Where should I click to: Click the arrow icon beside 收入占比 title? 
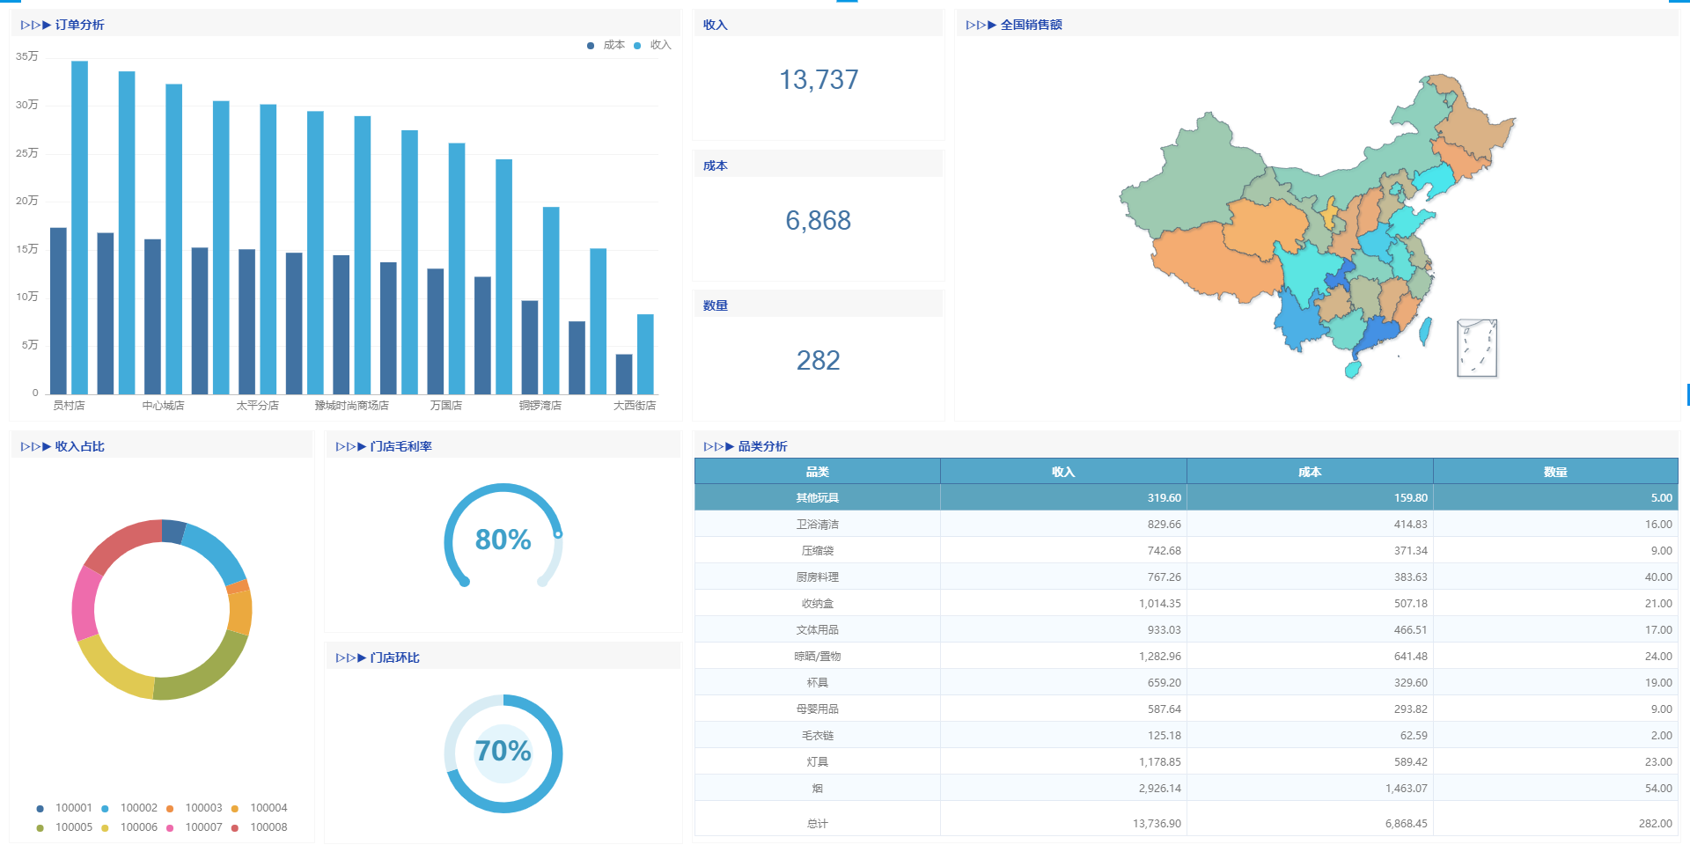35,446
